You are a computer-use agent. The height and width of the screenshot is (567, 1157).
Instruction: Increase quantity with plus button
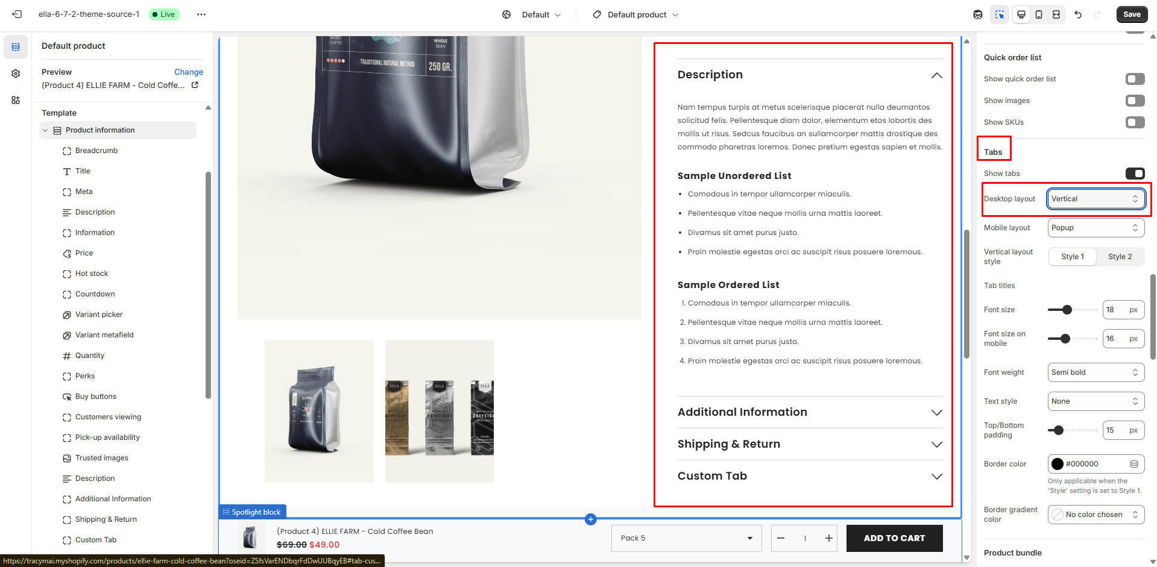pyautogui.click(x=829, y=538)
